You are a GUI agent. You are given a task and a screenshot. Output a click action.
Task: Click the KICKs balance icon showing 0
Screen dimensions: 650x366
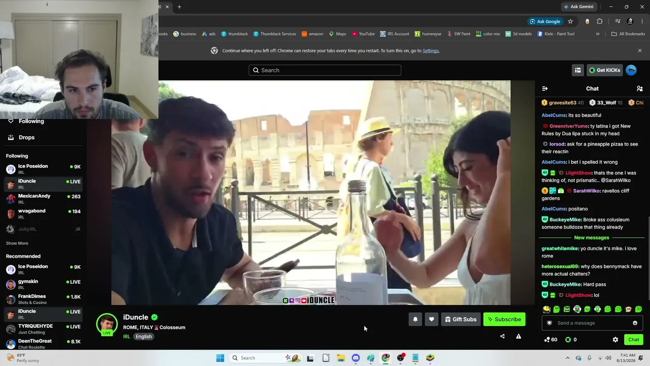point(568,340)
